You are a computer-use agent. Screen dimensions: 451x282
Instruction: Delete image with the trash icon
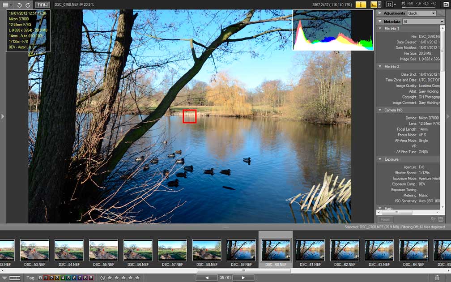(437, 278)
